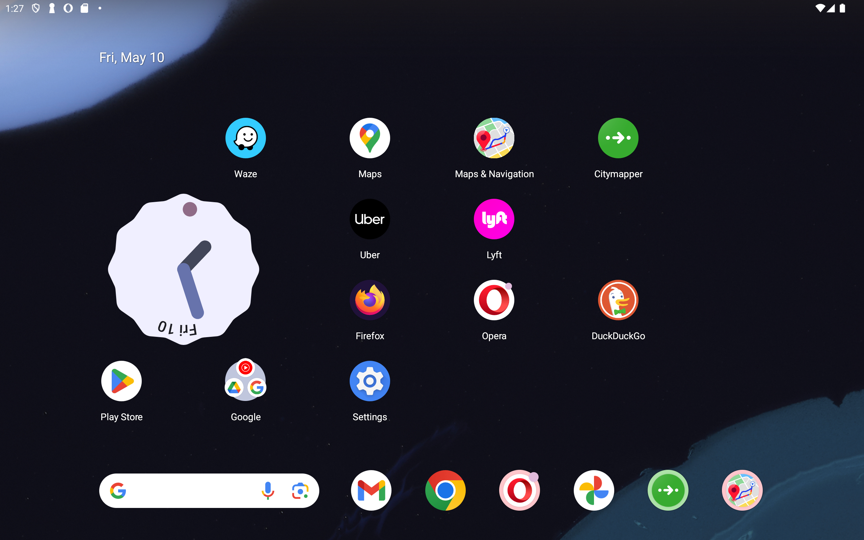Tap the Google search bar field
This screenshot has height=540, width=864.
pyautogui.click(x=209, y=491)
